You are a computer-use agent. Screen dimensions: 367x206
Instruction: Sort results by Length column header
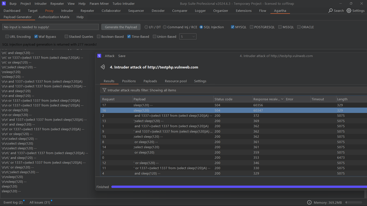tap(351, 99)
